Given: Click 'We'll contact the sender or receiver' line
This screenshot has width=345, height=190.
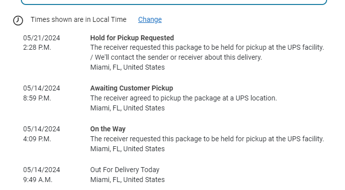Looking at the screenshot, I should coord(176,57).
